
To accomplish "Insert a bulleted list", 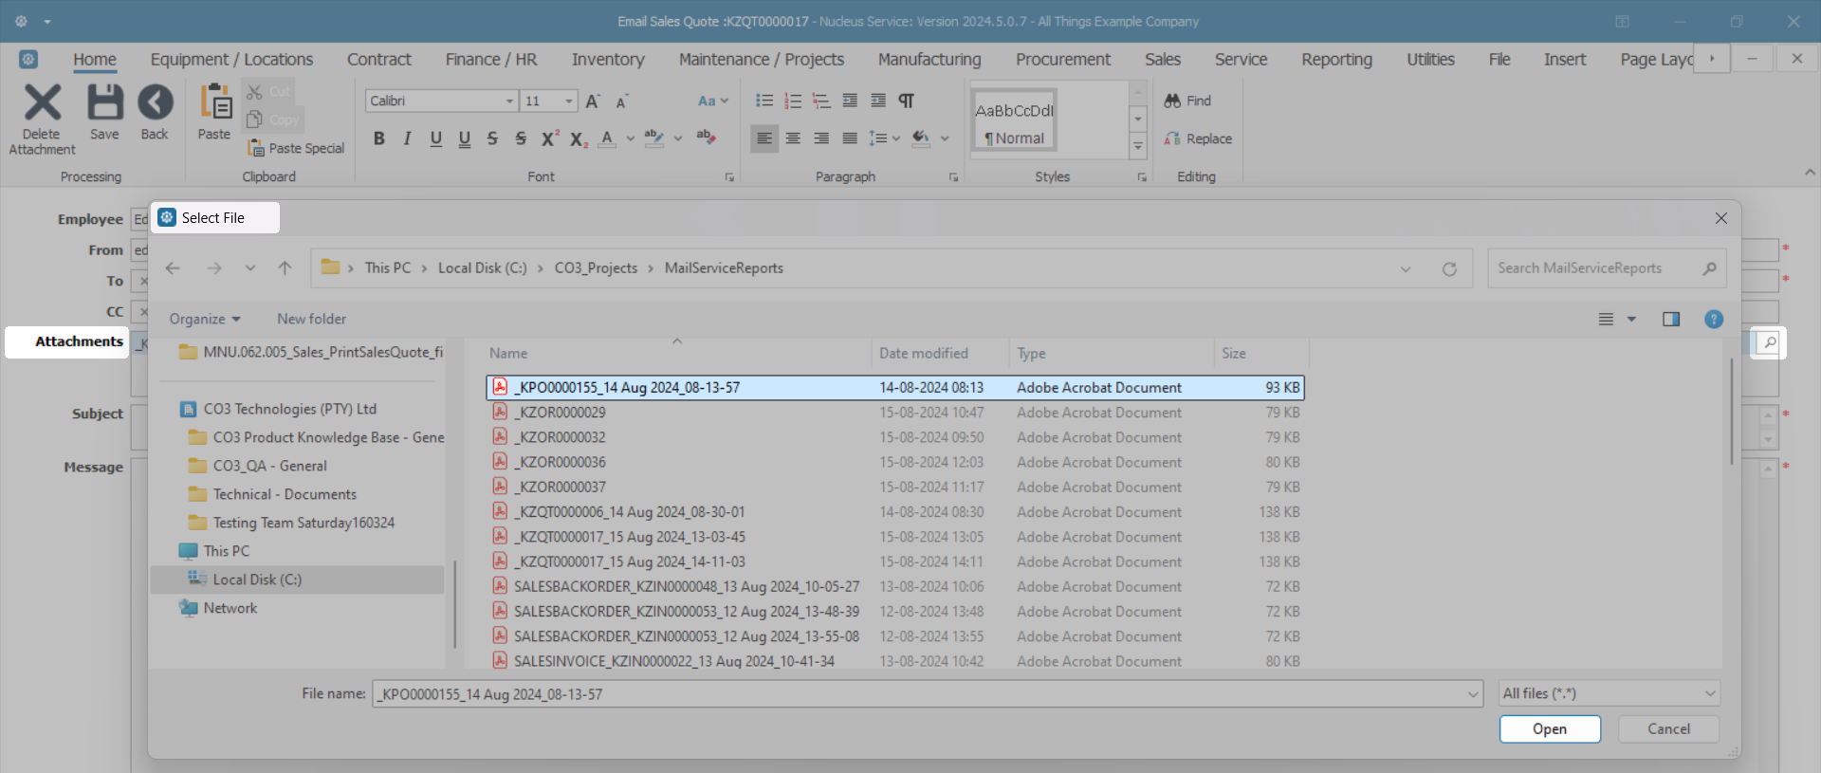I will click(764, 101).
